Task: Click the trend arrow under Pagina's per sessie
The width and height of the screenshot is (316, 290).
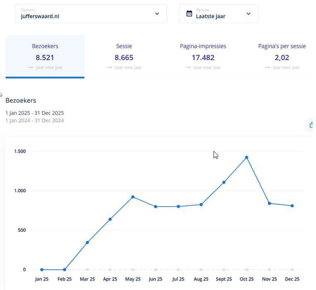Action: point(267,67)
